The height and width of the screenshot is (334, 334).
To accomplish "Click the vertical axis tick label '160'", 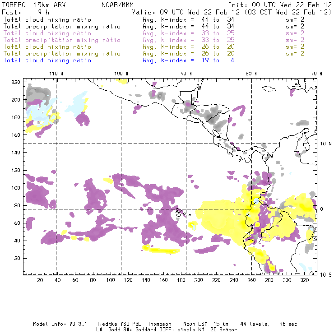I will tap(16, 135).
